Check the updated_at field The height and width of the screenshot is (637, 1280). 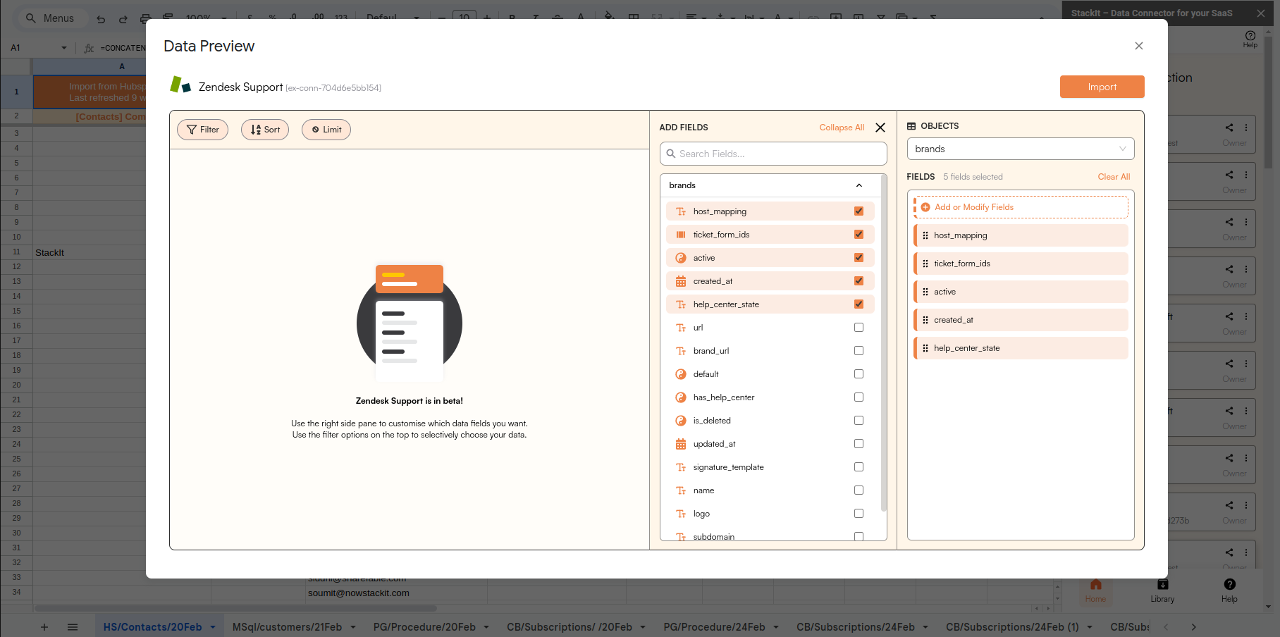859,443
